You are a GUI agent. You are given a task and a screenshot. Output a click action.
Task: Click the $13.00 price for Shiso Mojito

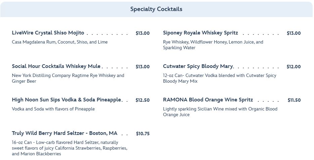pos(142,33)
